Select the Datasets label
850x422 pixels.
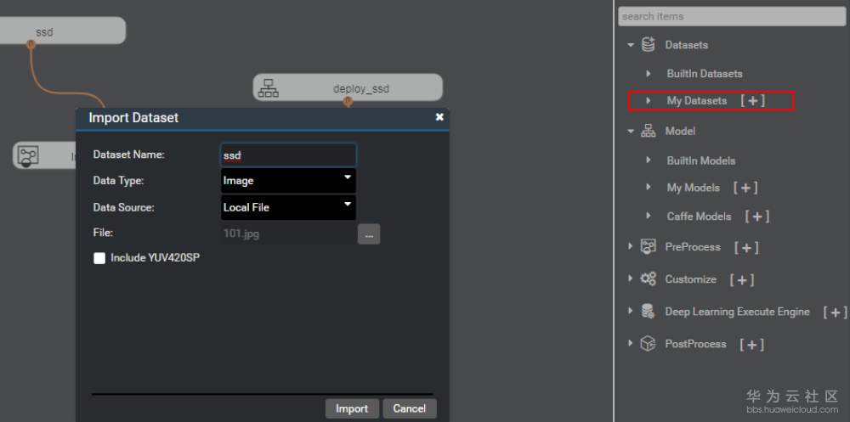coord(686,45)
